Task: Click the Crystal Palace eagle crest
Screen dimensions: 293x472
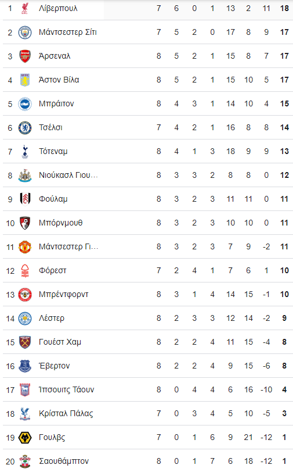Action: click(x=25, y=414)
